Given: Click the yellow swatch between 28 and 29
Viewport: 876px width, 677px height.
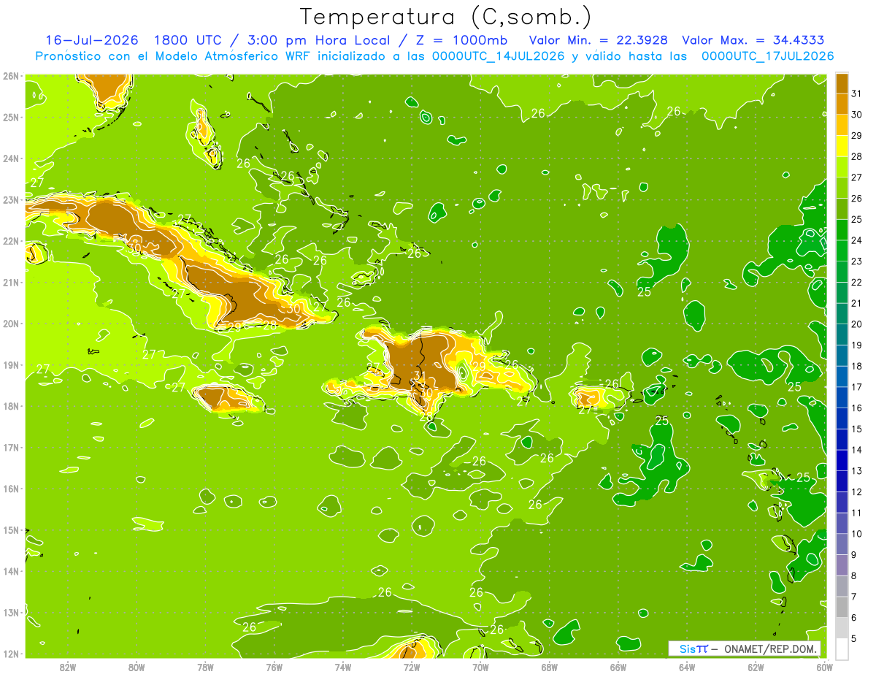Looking at the screenshot, I should pyautogui.click(x=842, y=145).
